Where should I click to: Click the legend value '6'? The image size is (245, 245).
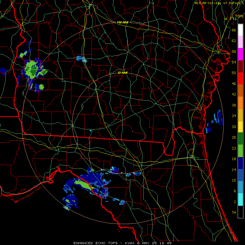[235, 191]
